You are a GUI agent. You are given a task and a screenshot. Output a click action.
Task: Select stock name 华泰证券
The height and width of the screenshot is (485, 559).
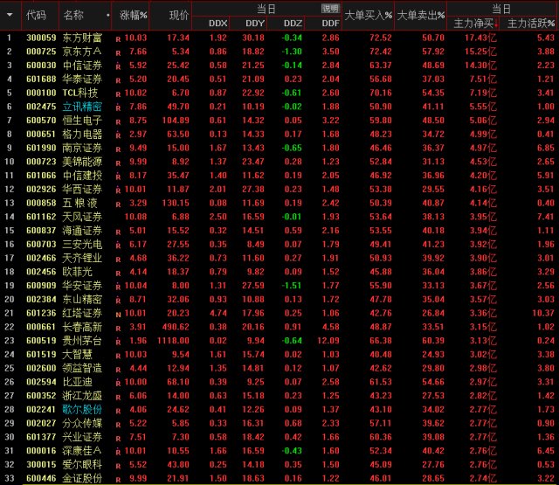tap(82, 79)
